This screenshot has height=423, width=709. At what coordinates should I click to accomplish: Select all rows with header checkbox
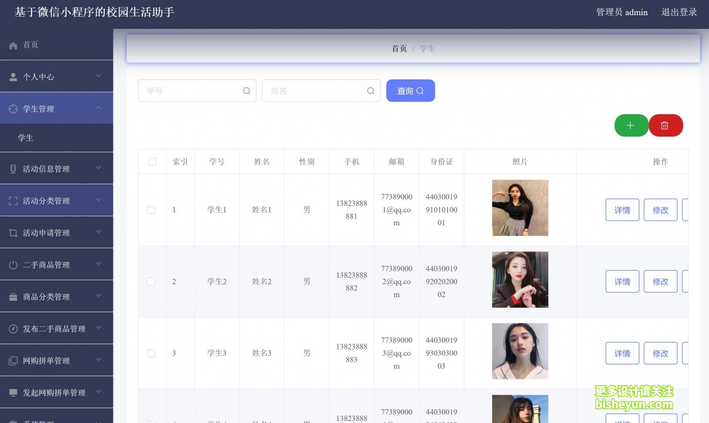[152, 162]
